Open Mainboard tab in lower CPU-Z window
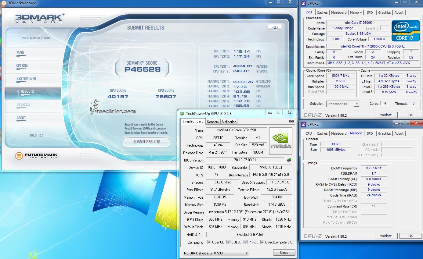The height and width of the screenshot is (259, 423). click(x=339, y=133)
